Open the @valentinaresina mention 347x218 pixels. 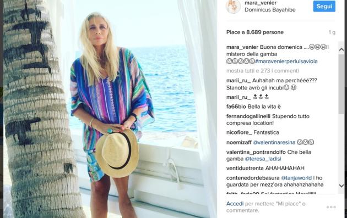274,143
